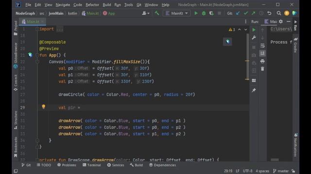
Task: Close the Main.kt editor tab
Action: (42, 21)
